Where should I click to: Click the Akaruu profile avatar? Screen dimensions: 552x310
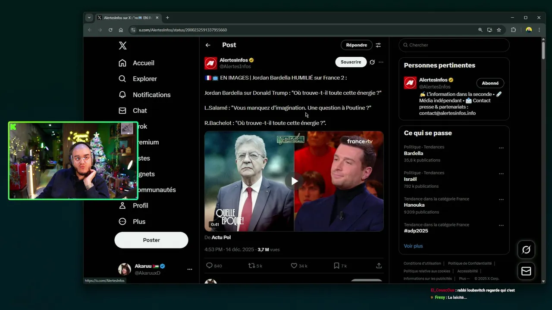tap(125, 270)
